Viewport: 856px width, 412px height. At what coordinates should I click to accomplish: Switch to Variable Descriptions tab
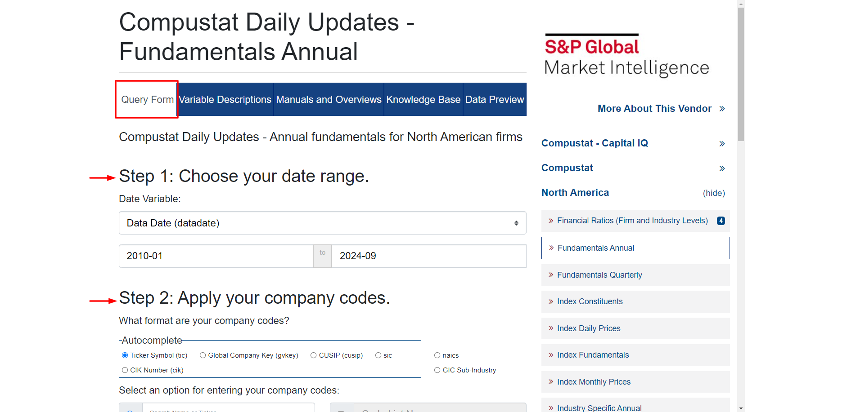(x=225, y=99)
